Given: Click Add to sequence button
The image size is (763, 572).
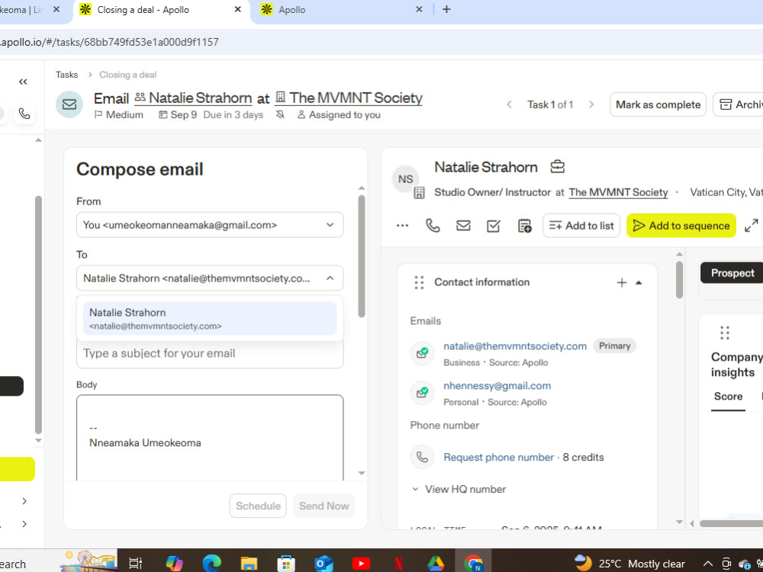Looking at the screenshot, I should (x=681, y=226).
